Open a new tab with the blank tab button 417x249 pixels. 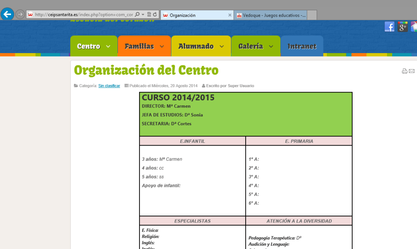(x=312, y=15)
